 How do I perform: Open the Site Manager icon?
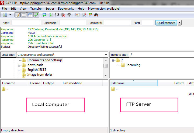click(5, 15)
